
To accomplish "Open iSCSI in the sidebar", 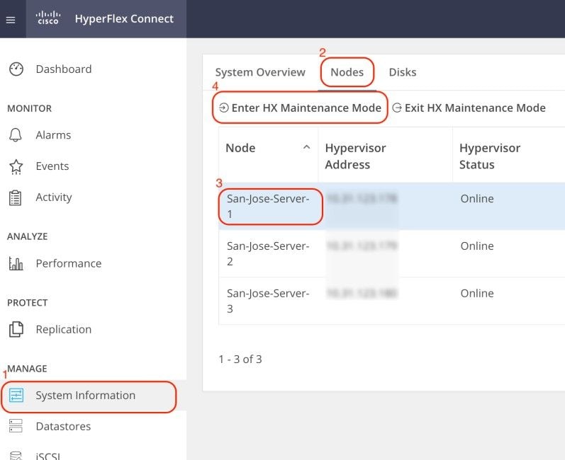I will (47, 455).
